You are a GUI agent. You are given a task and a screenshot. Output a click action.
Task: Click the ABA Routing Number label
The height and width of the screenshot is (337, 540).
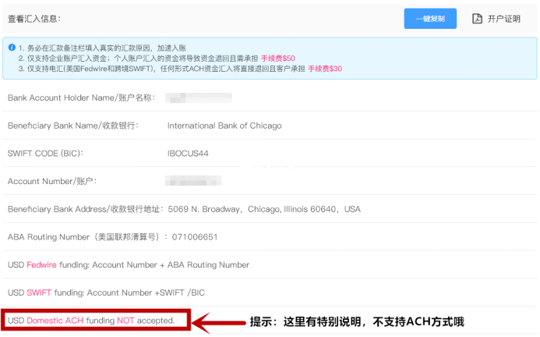click(87, 237)
